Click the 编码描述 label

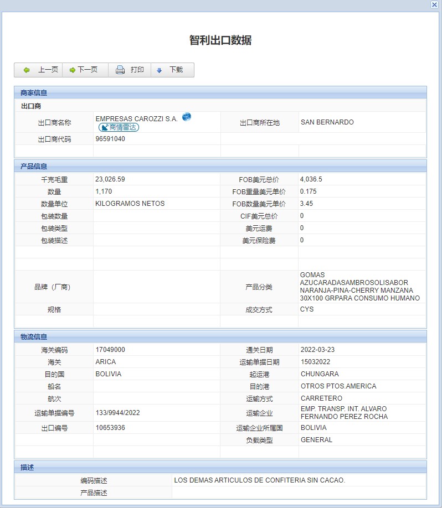tap(94, 480)
